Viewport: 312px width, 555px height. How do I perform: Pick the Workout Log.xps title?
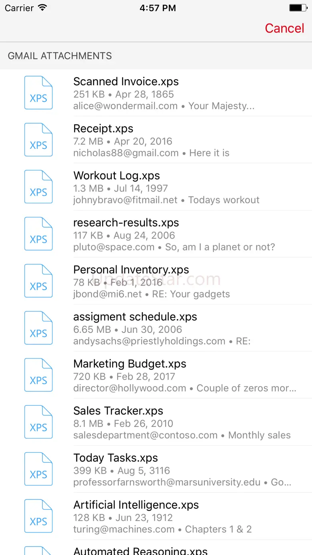pos(116,175)
